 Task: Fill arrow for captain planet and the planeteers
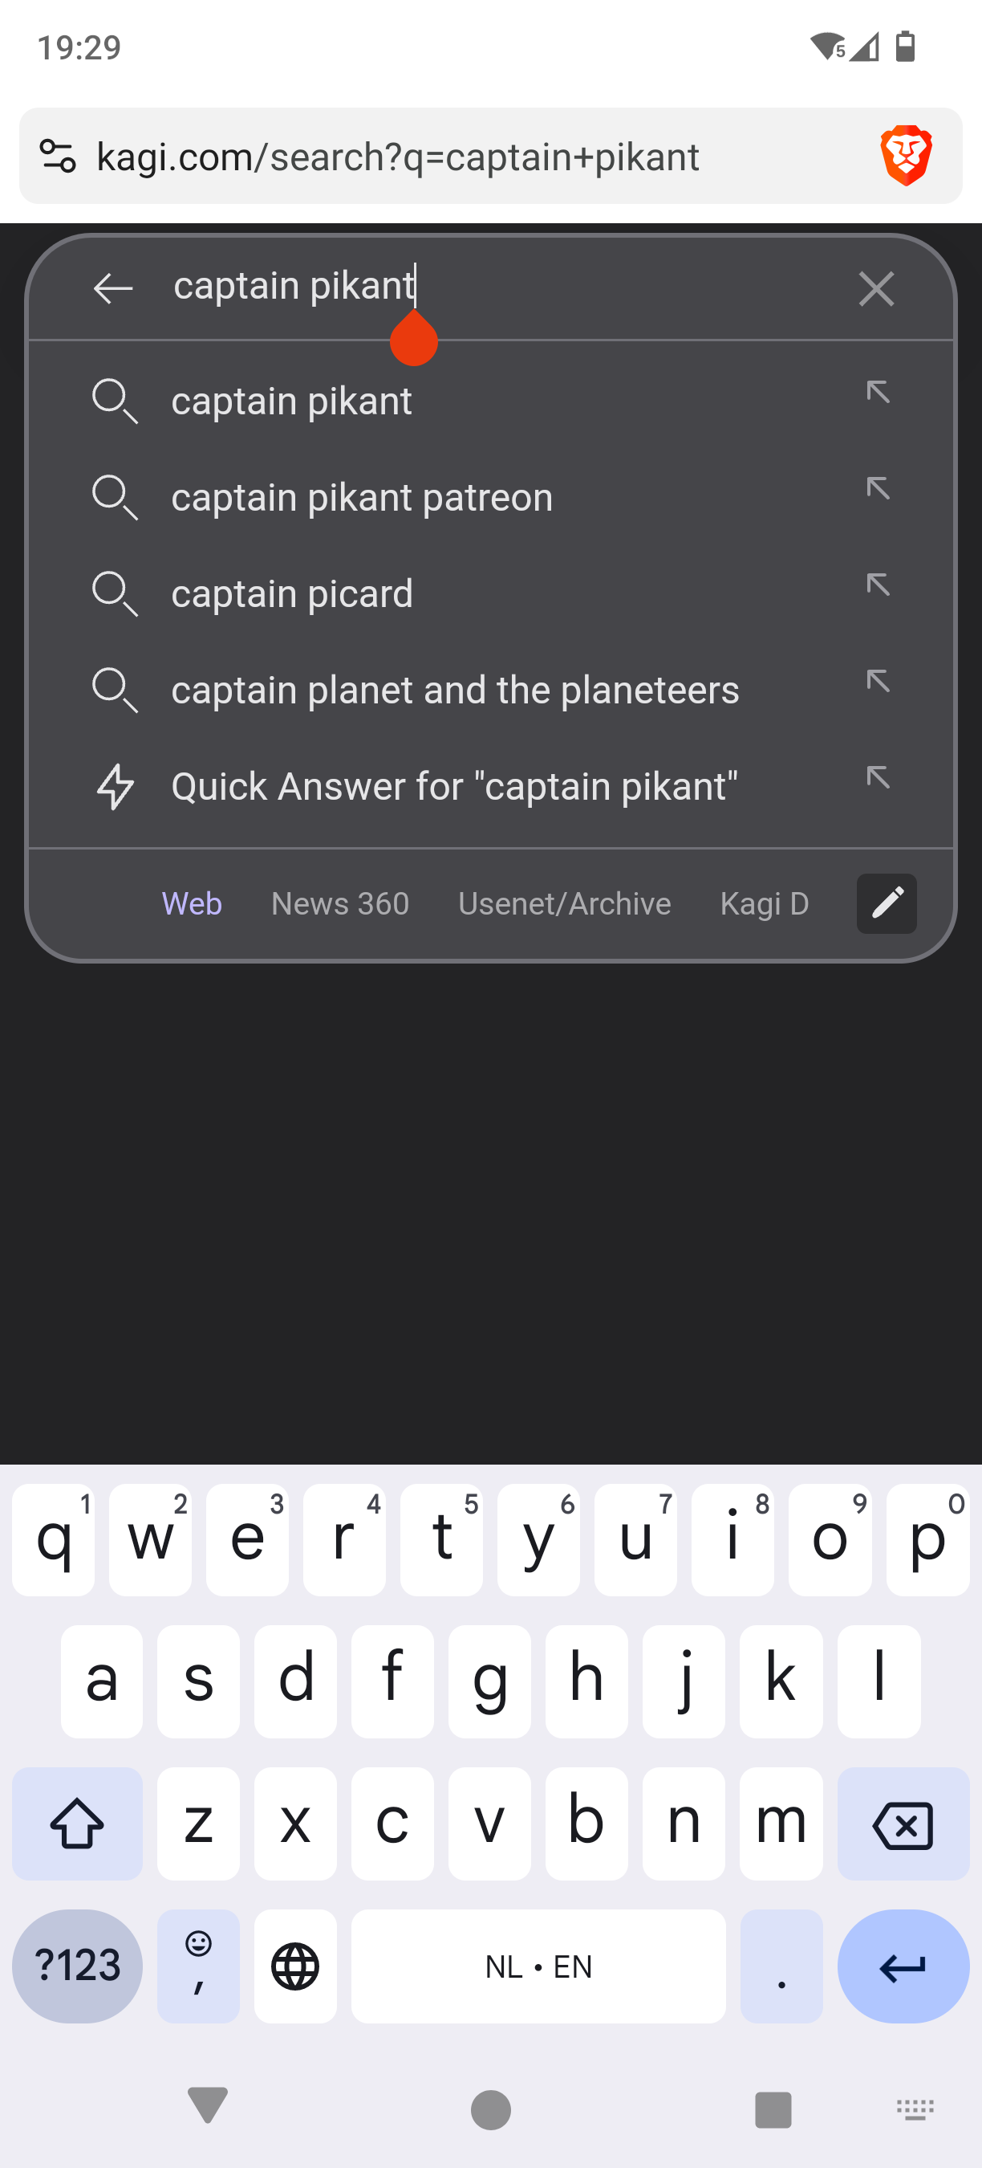[x=878, y=681]
